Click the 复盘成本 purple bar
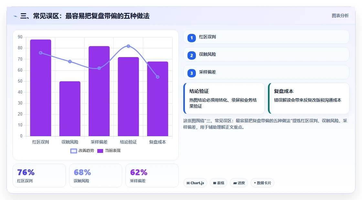This screenshot has height=200, width=362. click(158, 99)
